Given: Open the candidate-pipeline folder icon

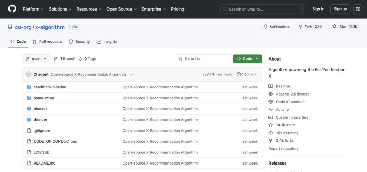Looking at the screenshot, I should [29, 87].
